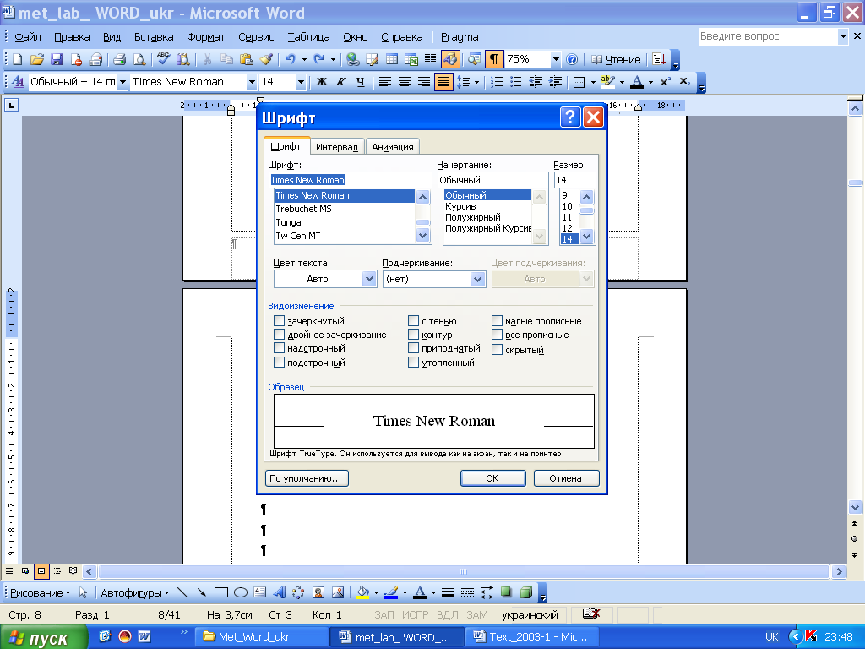The image size is (865, 649).
Task: Open Таблица menu
Action: pos(308,37)
